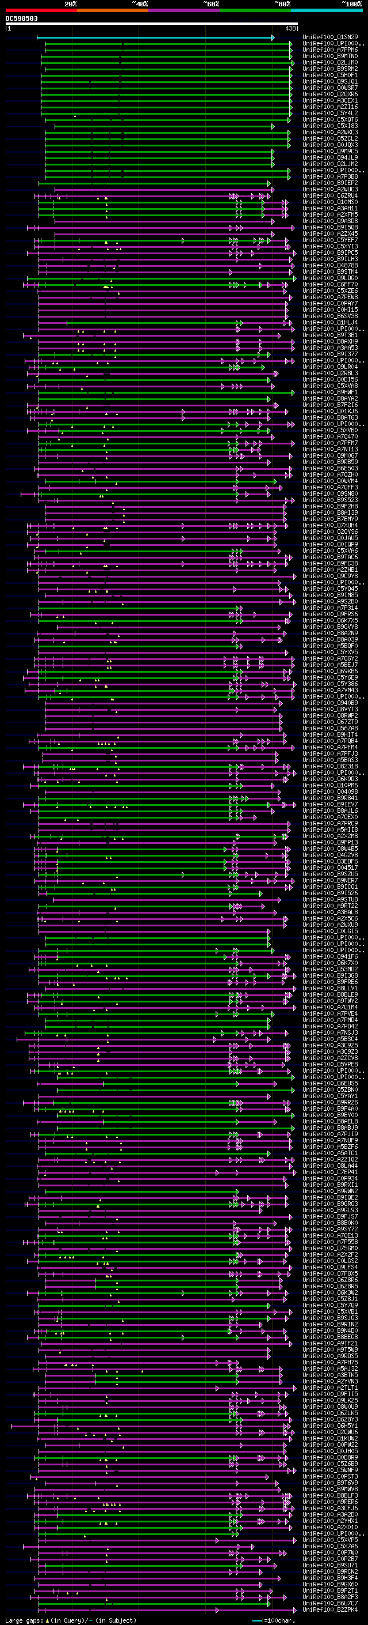The height and width of the screenshot is (1625, 368).
Task: Click UniRef100_Q01KJ6 label
Action: [330, 412]
